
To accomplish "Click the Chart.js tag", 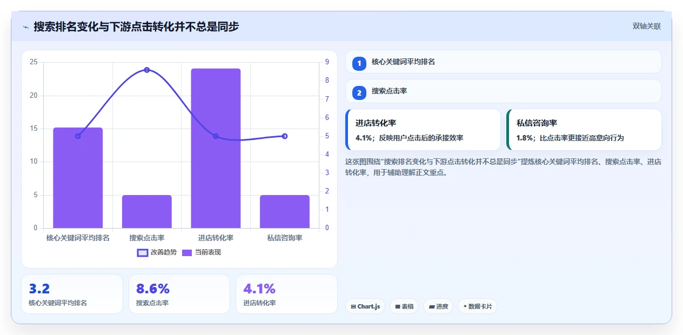I will (365, 306).
